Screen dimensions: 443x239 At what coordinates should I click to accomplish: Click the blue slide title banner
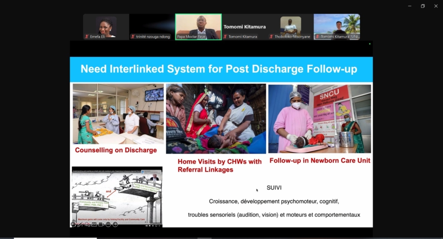point(221,69)
